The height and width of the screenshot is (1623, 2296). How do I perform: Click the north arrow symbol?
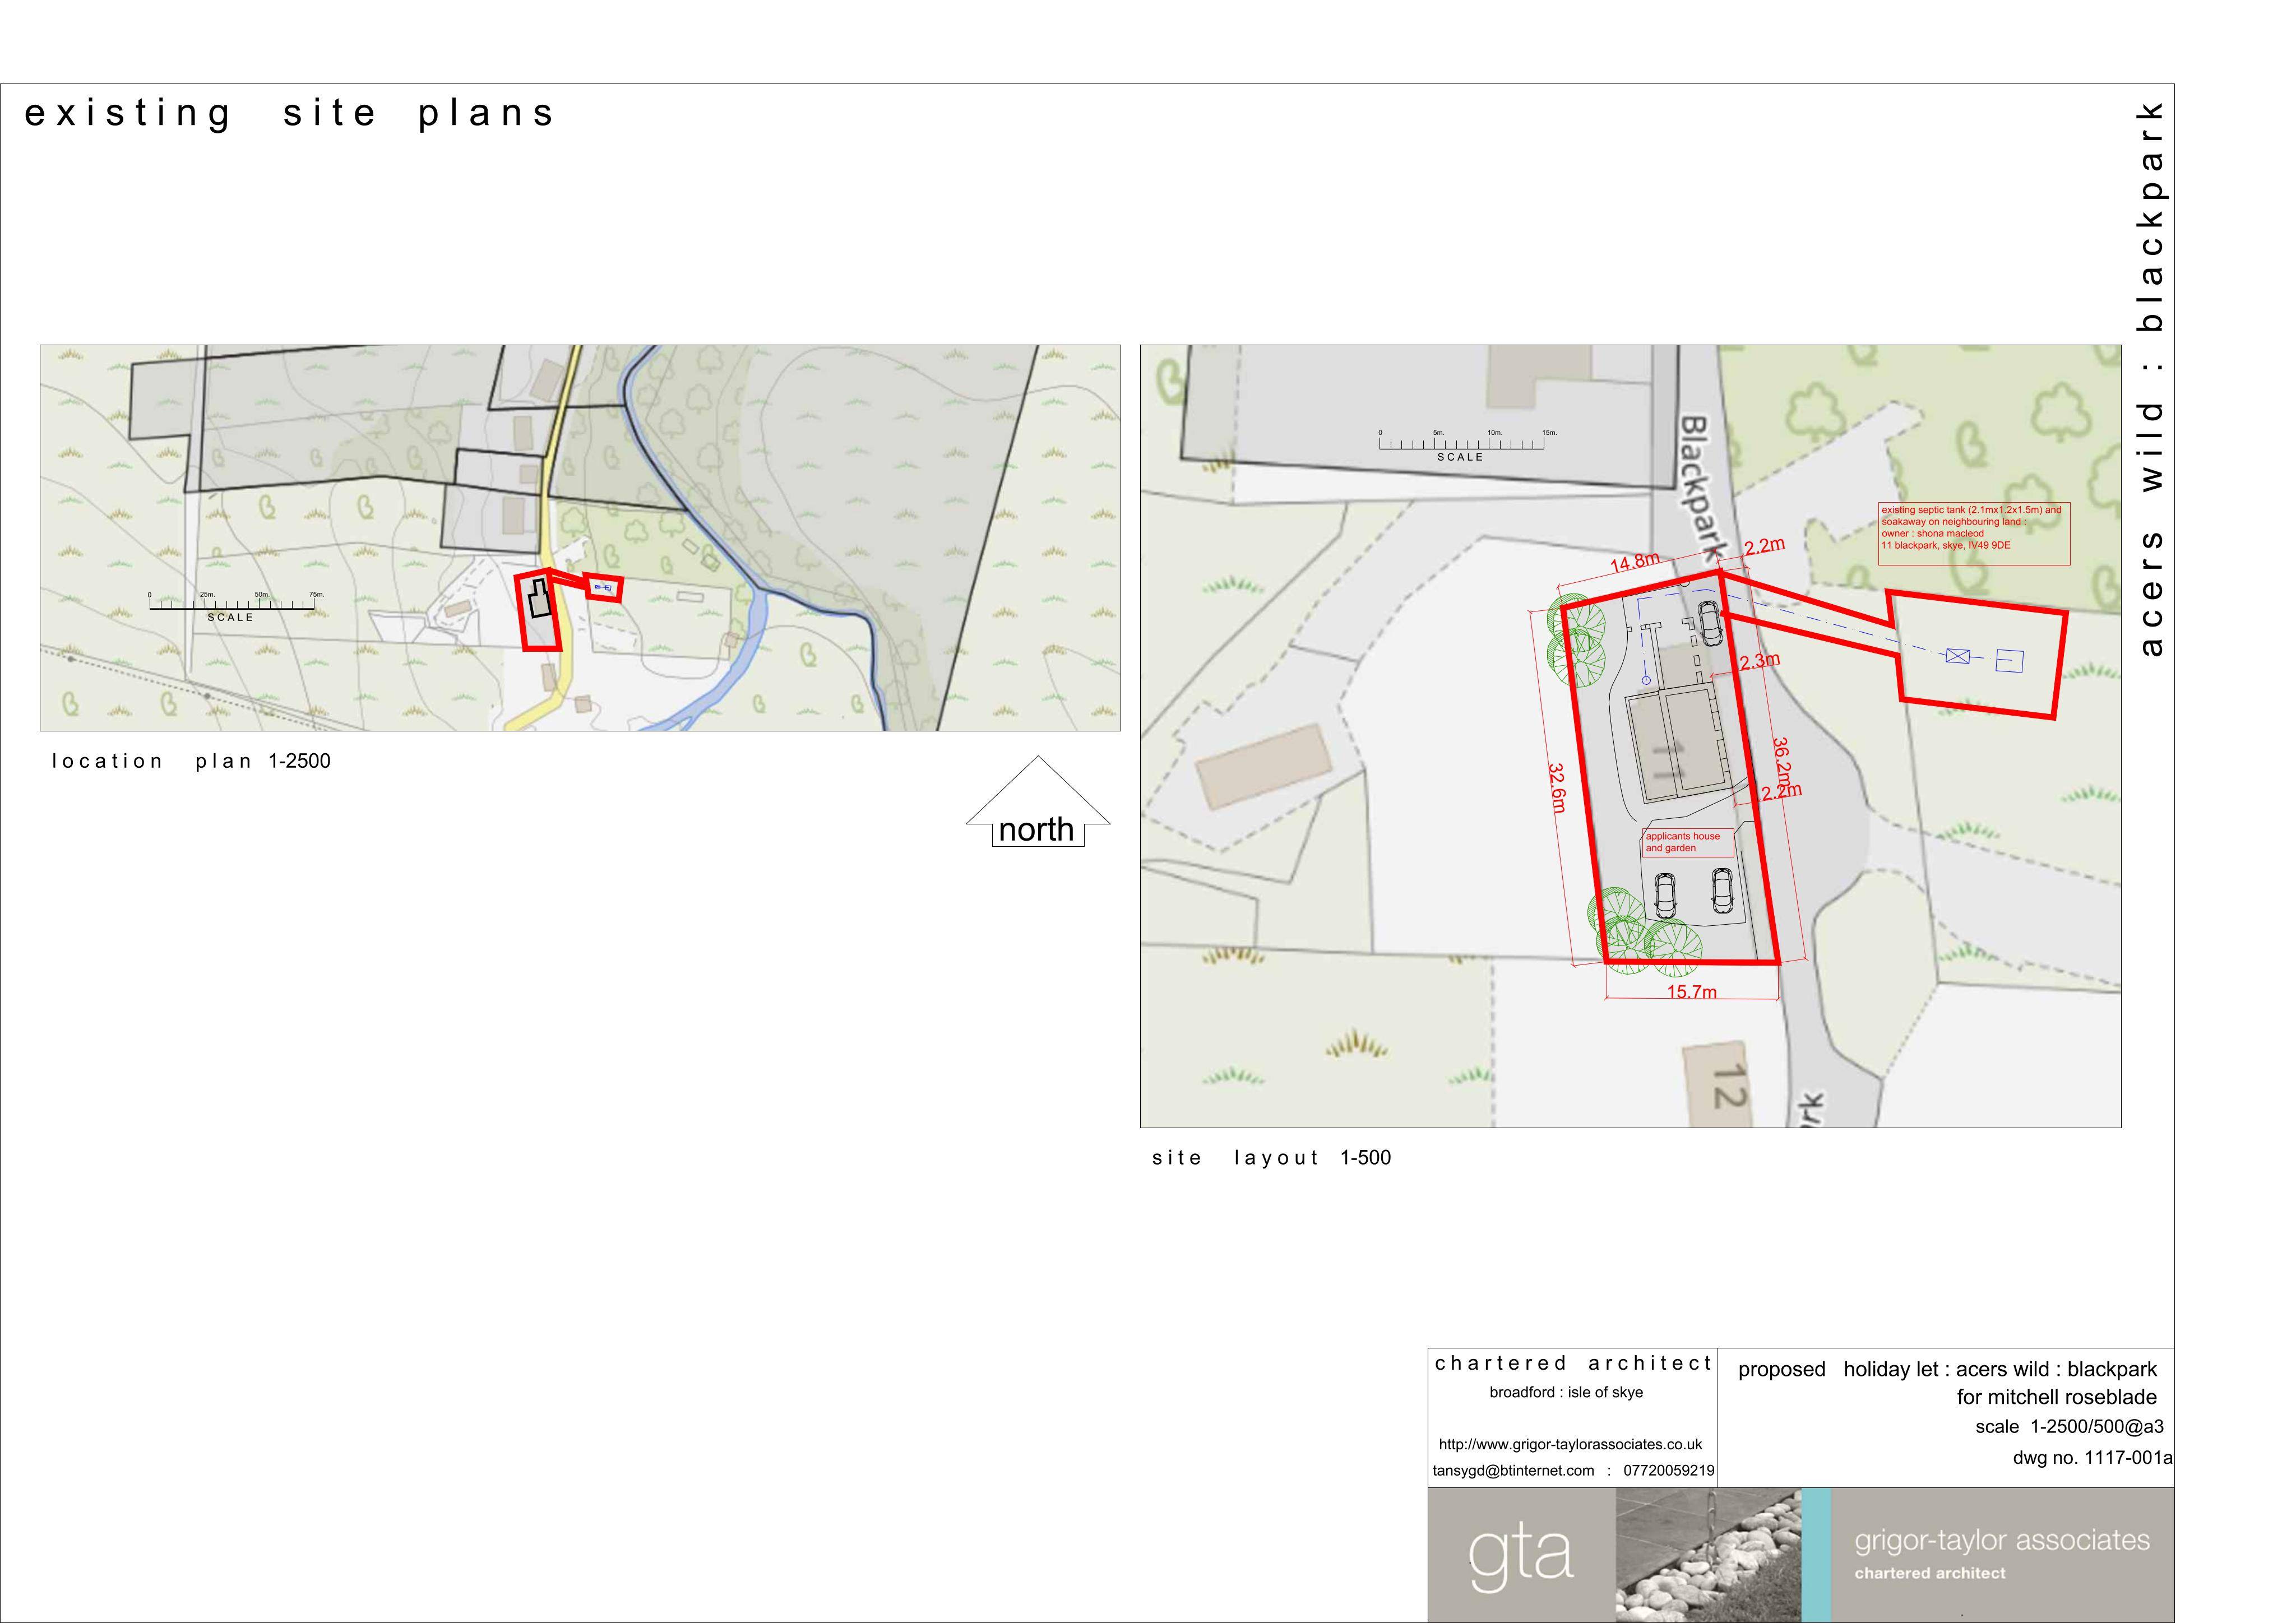click(1037, 801)
